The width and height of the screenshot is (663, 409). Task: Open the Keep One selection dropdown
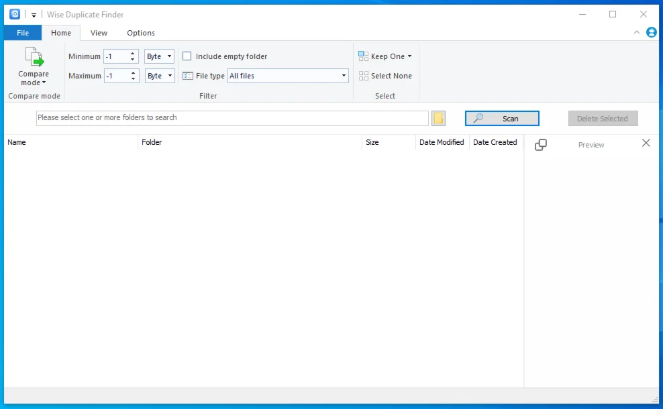click(x=385, y=56)
